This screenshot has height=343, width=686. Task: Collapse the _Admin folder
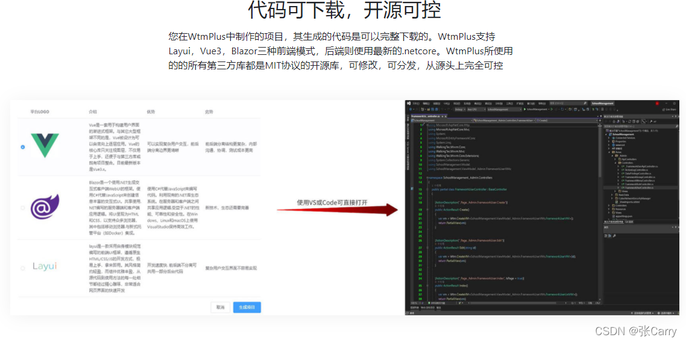click(612, 156)
